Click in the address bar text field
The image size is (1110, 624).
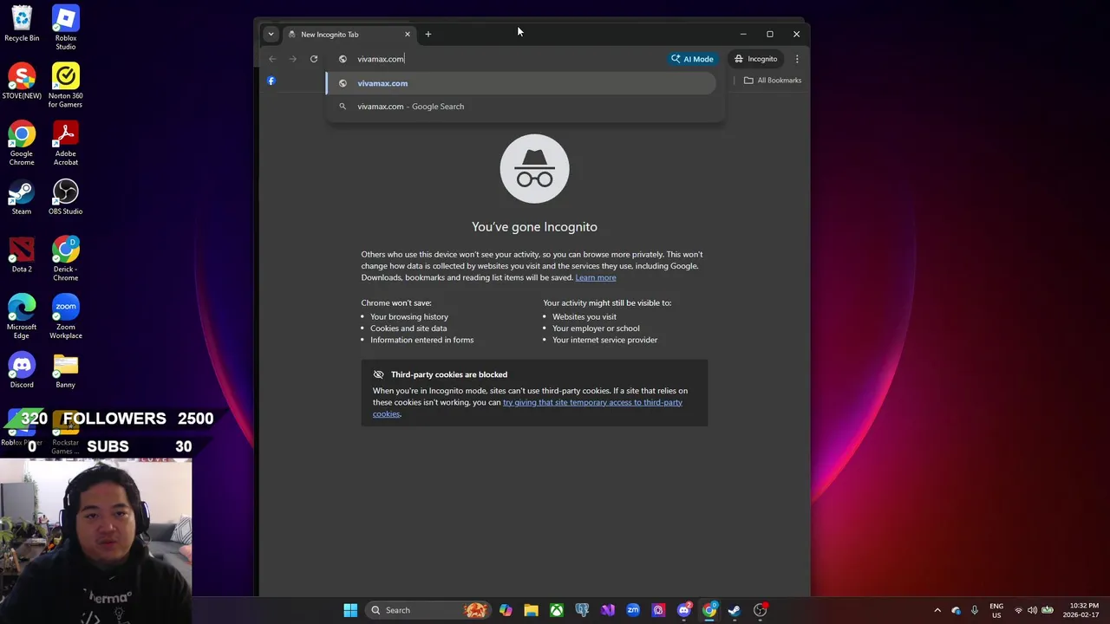click(x=503, y=59)
